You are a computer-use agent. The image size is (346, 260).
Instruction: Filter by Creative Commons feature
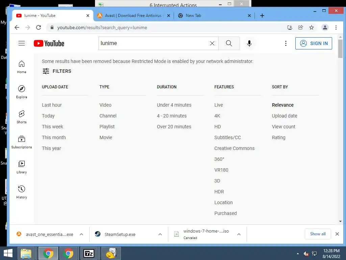234,148
